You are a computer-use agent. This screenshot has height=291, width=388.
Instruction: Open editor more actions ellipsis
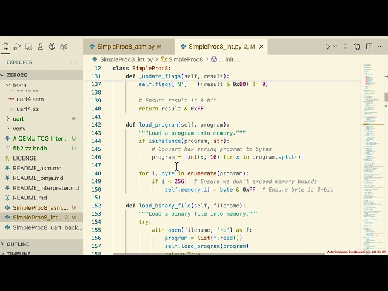pyautogui.click(x=381, y=47)
